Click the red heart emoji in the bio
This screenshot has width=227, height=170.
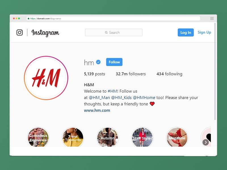click(x=152, y=104)
